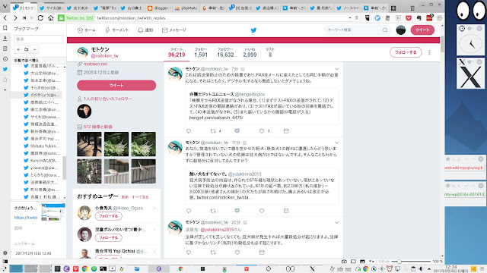Viewport: 487px width, 273px height.
Task: Open the Downloads panel icon
Action: pyautogui.click(x=5, y=39)
